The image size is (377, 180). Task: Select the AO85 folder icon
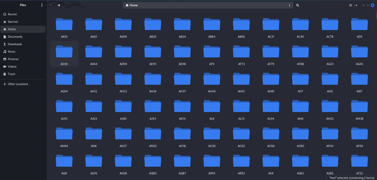[300, 134]
